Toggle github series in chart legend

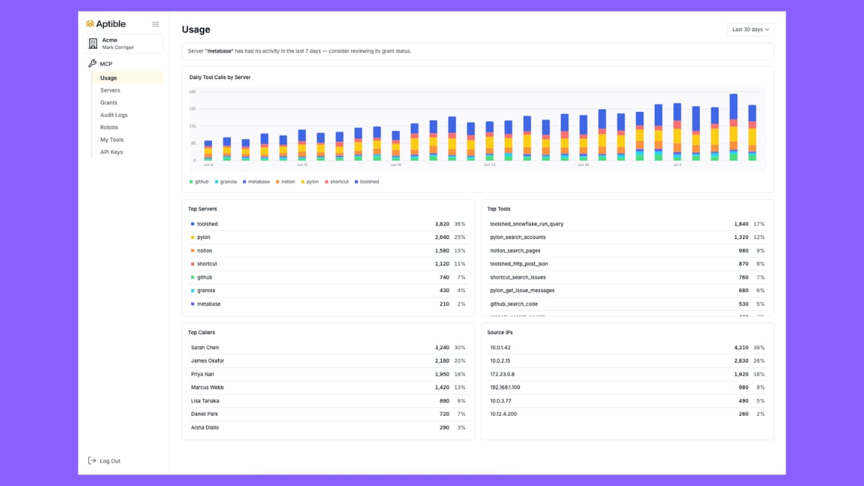tap(200, 182)
